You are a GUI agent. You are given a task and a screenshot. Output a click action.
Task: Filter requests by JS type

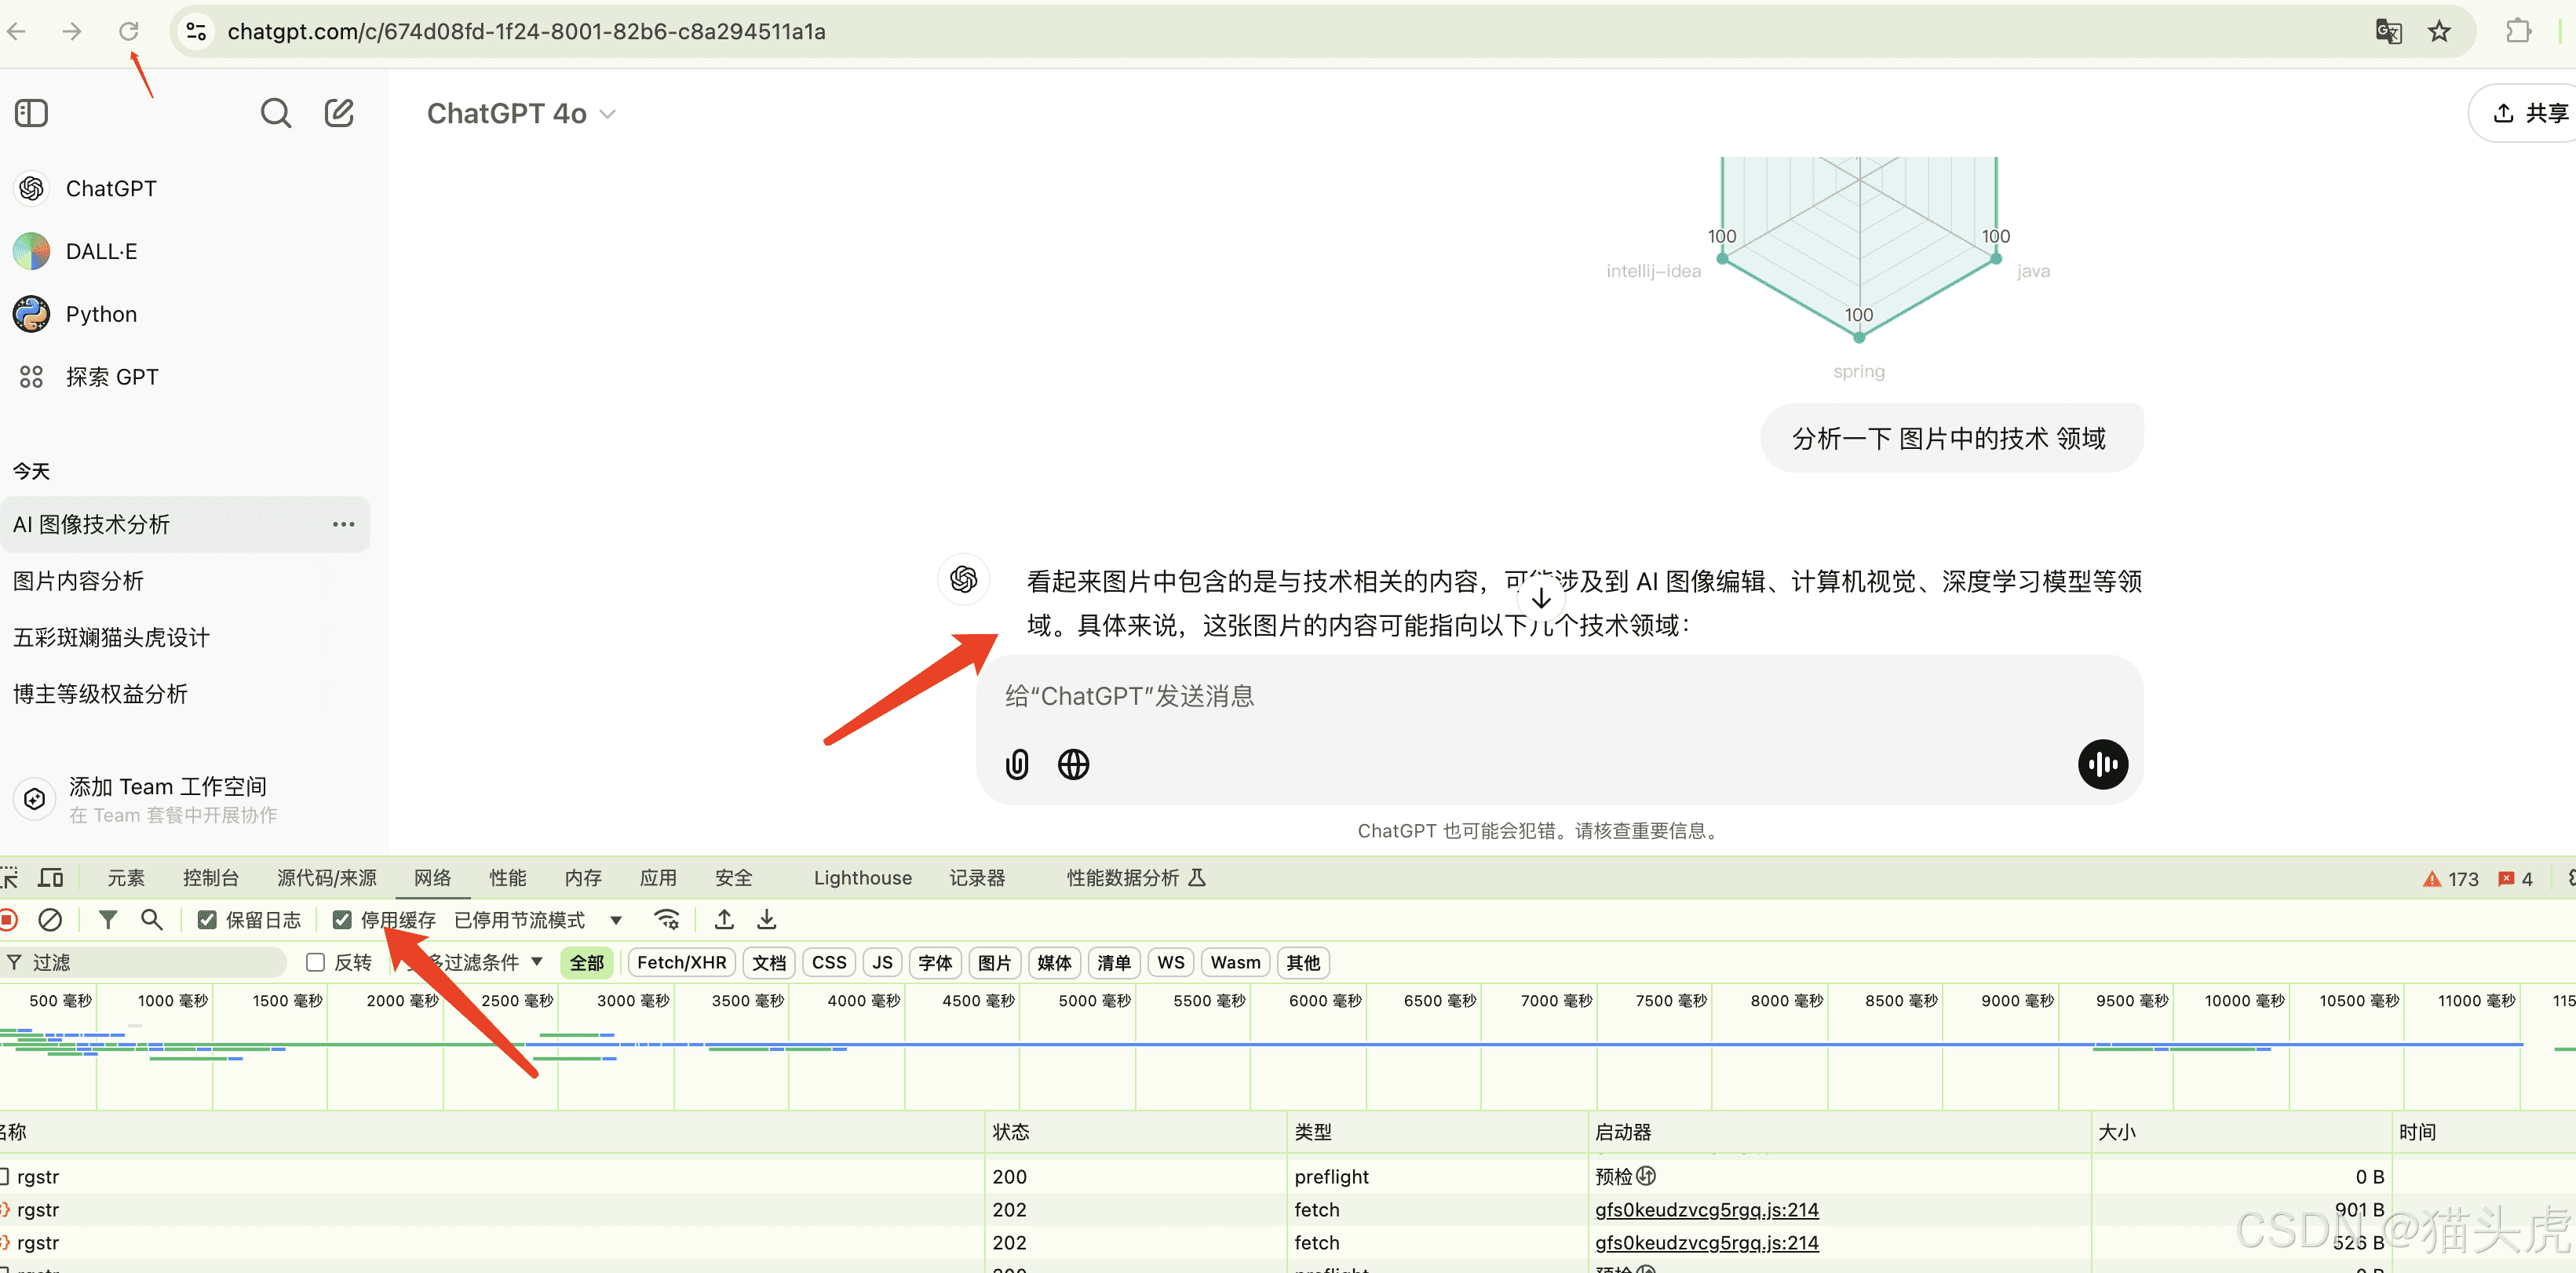point(882,962)
